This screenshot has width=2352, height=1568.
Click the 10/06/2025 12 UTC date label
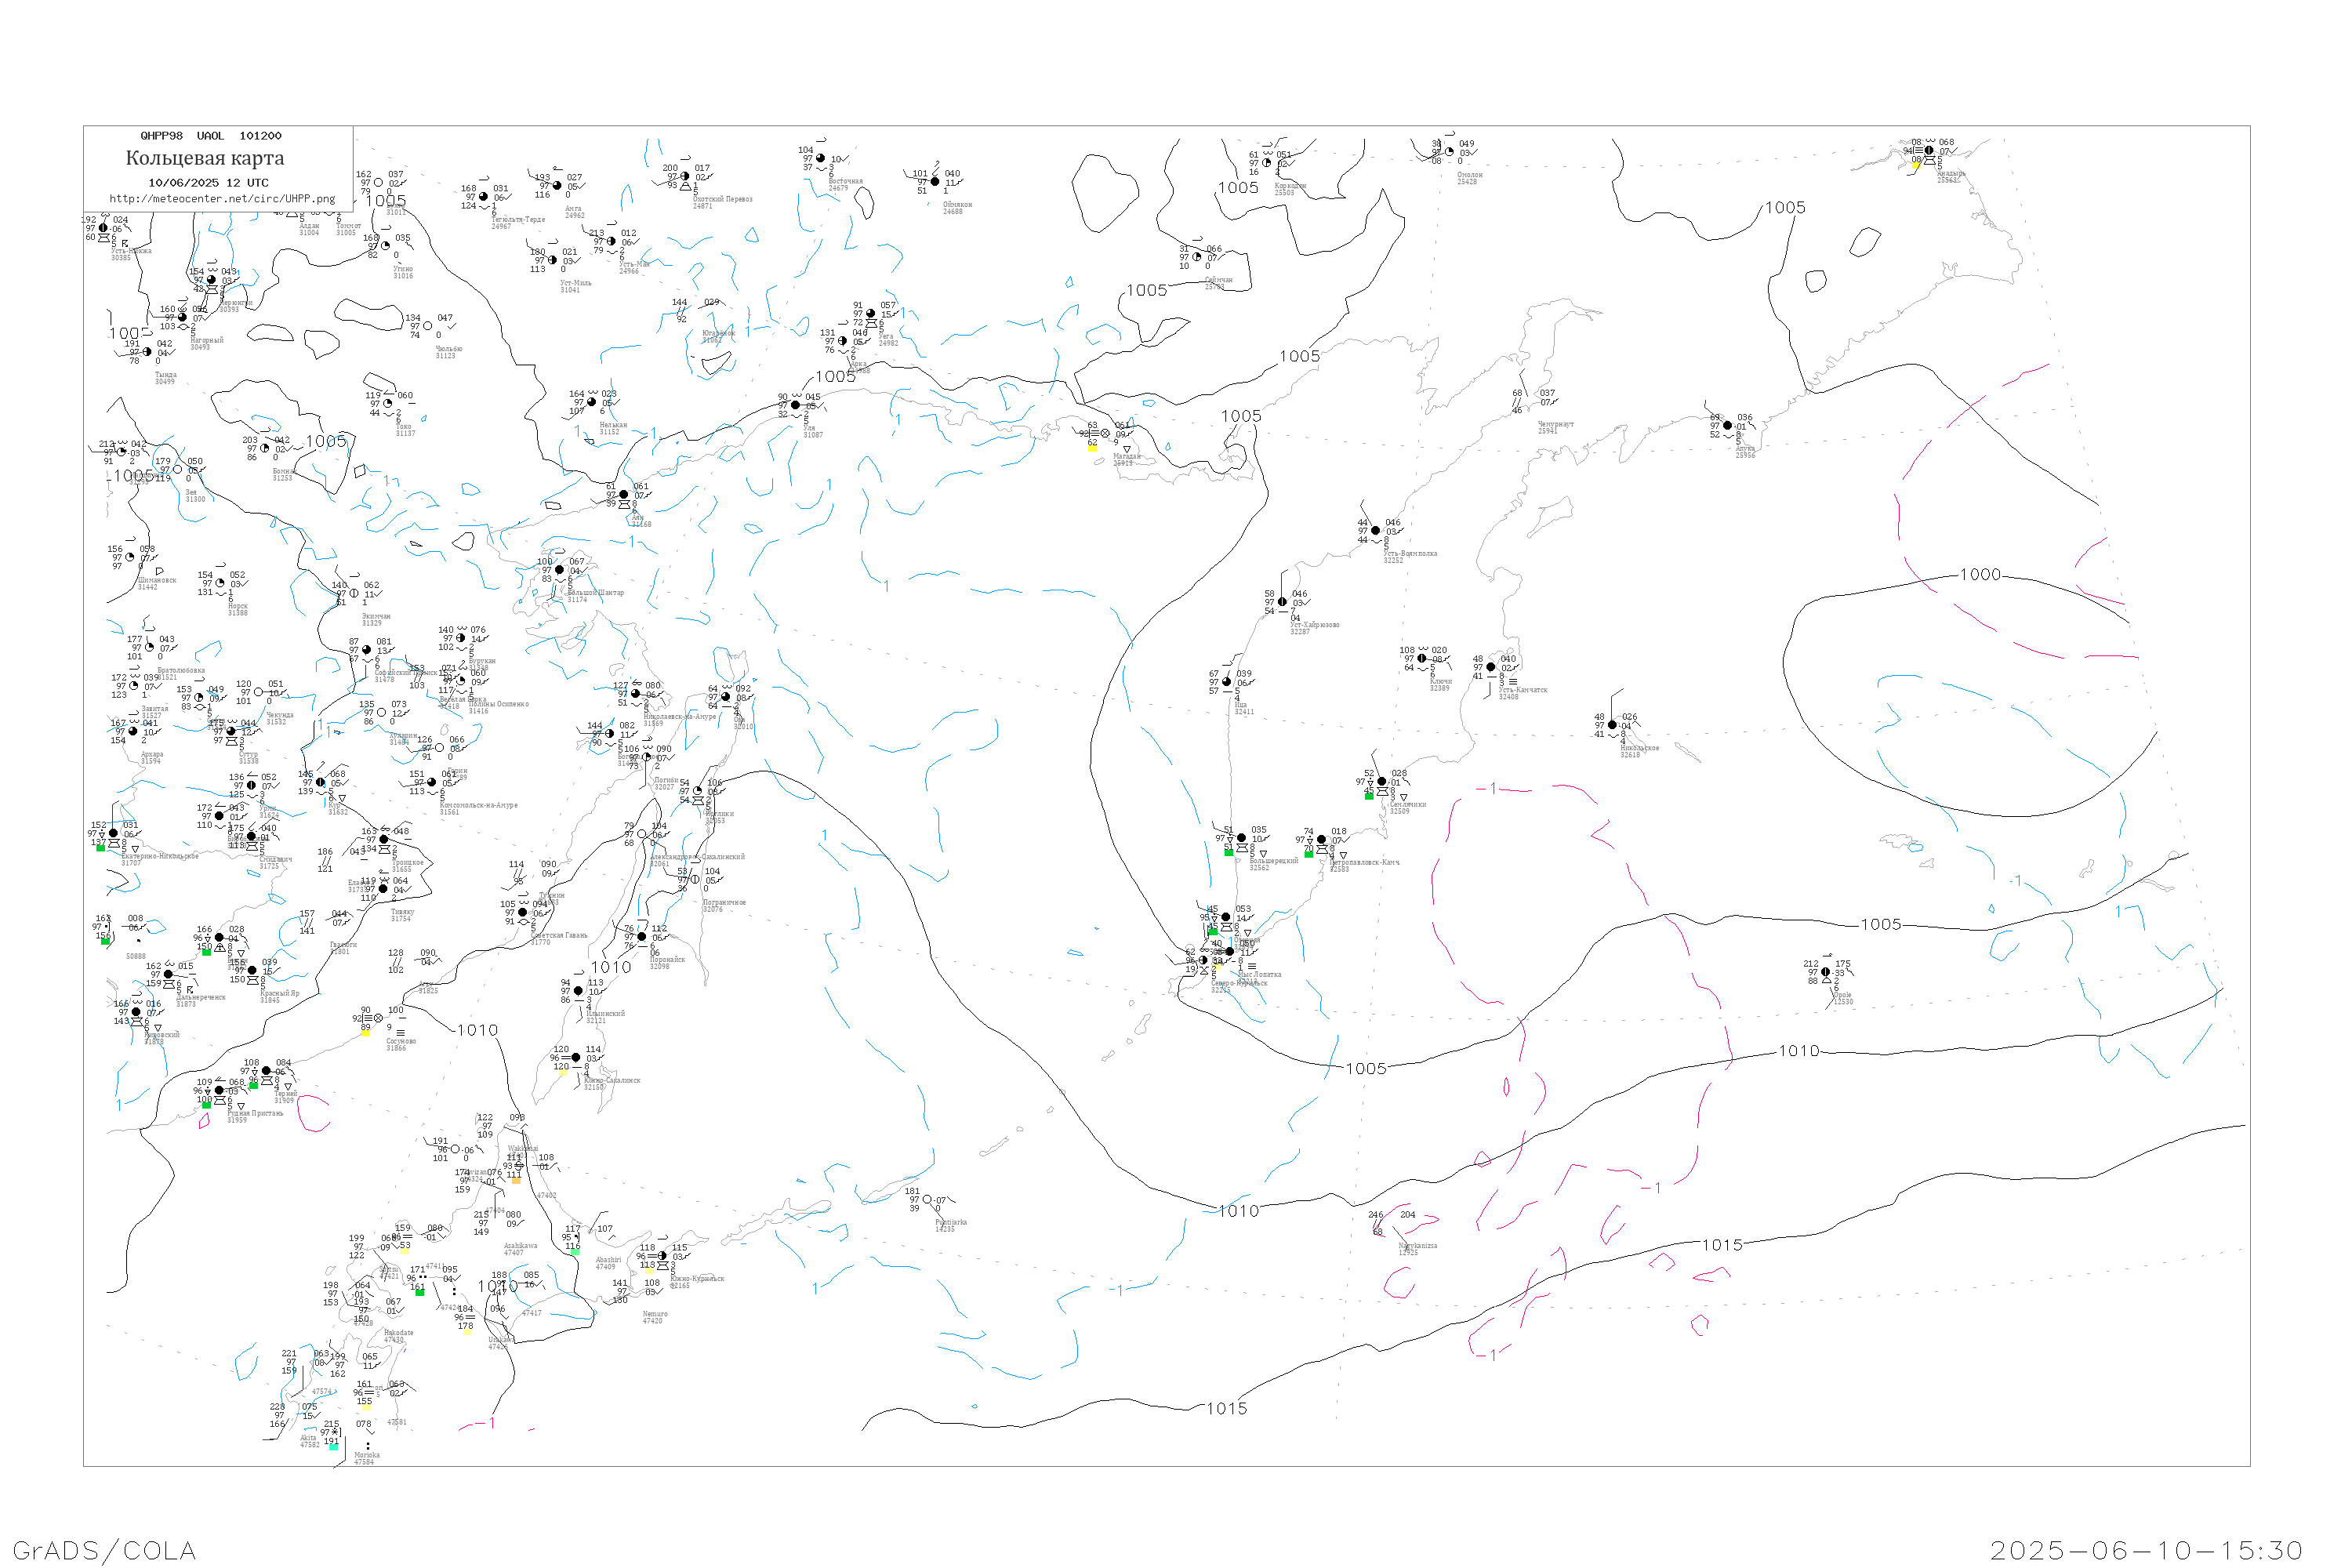point(208,183)
